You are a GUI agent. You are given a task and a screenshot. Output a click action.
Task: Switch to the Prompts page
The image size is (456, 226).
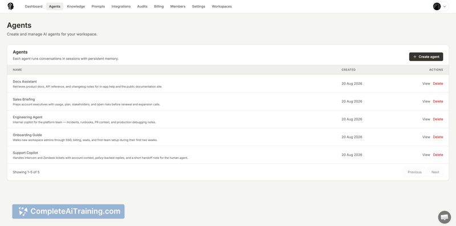tap(98, 6)
